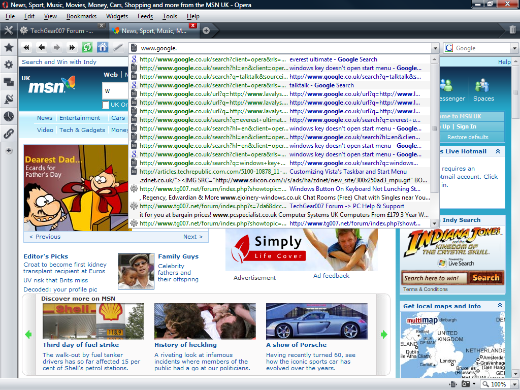Switch to TechGear007 Forum tab

click(61, 31)
